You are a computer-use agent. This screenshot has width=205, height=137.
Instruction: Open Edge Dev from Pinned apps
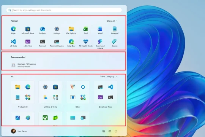pos(71,43)
